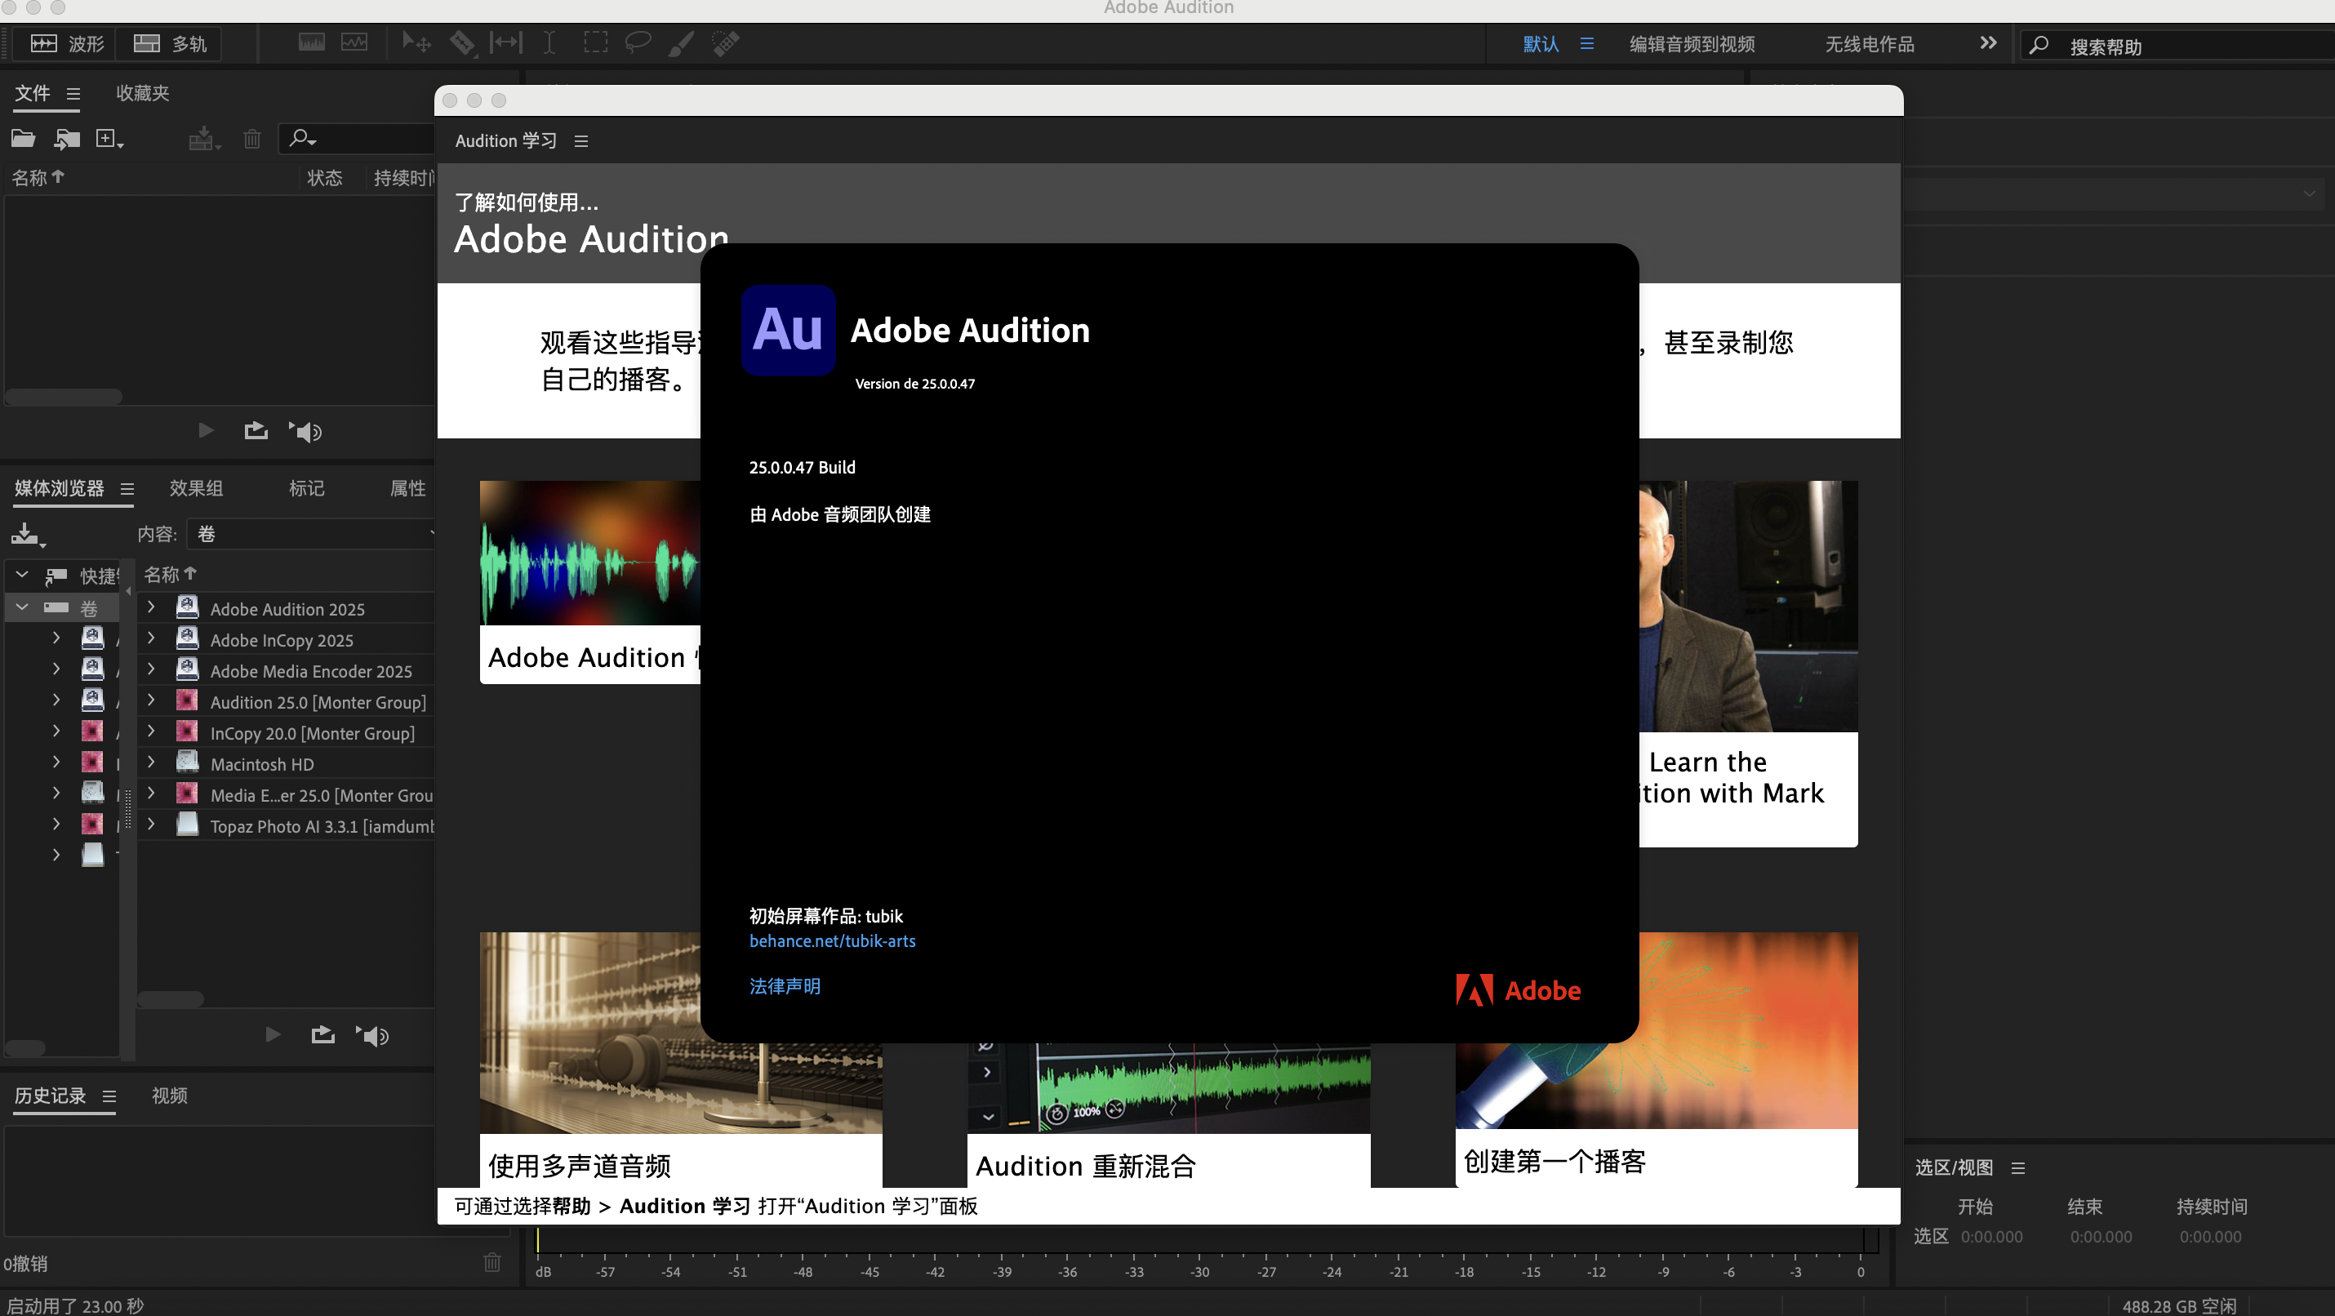Select the Time Selection tool
The height and width of the screenshot is (1316, 2335).
coord(549,42)
